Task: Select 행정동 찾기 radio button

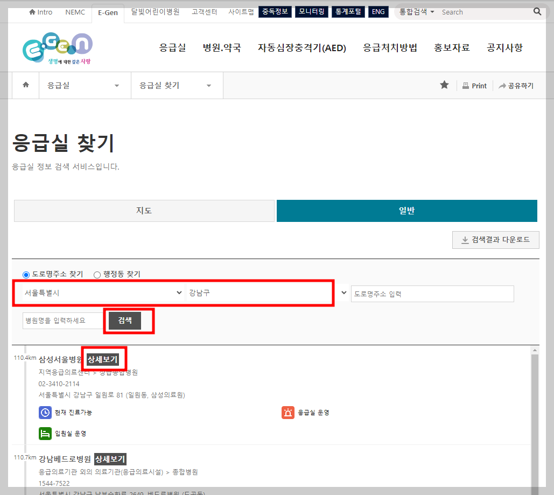Action: click(97, 275)
